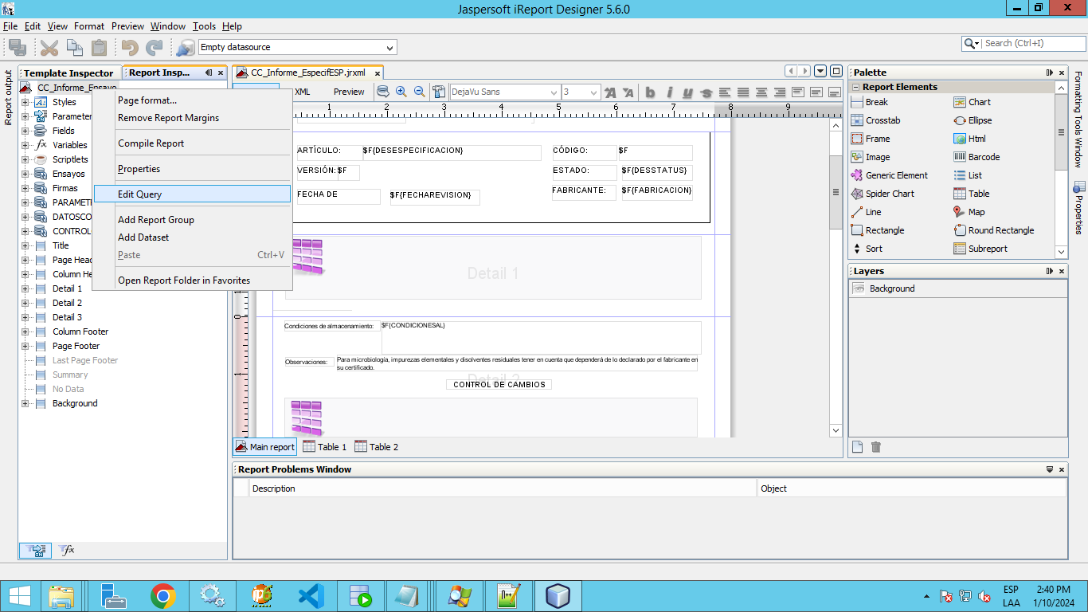Click the Underline formatting icon

(687, 92)
